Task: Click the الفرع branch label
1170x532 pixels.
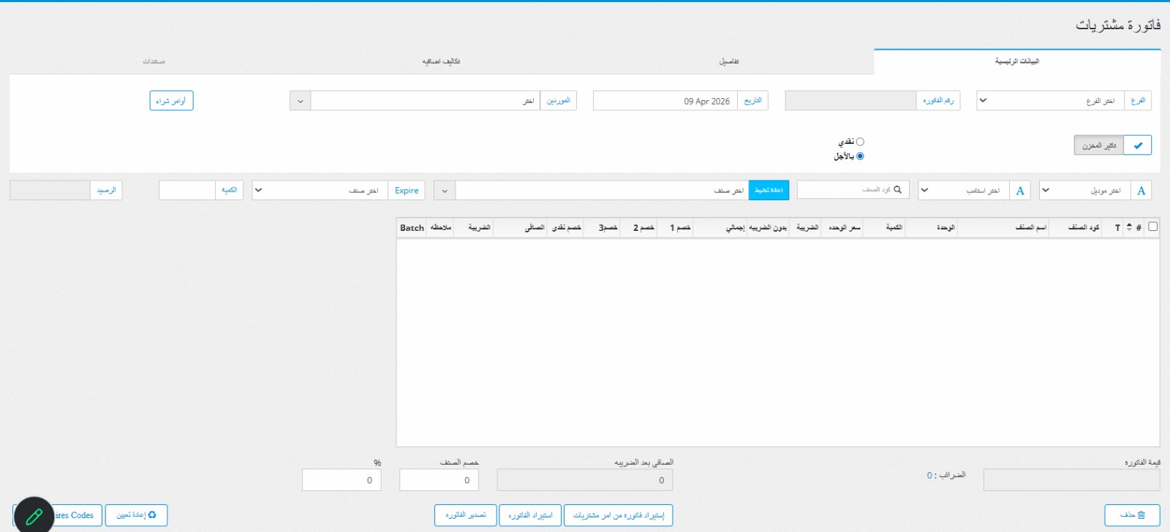Action: 1138,101
